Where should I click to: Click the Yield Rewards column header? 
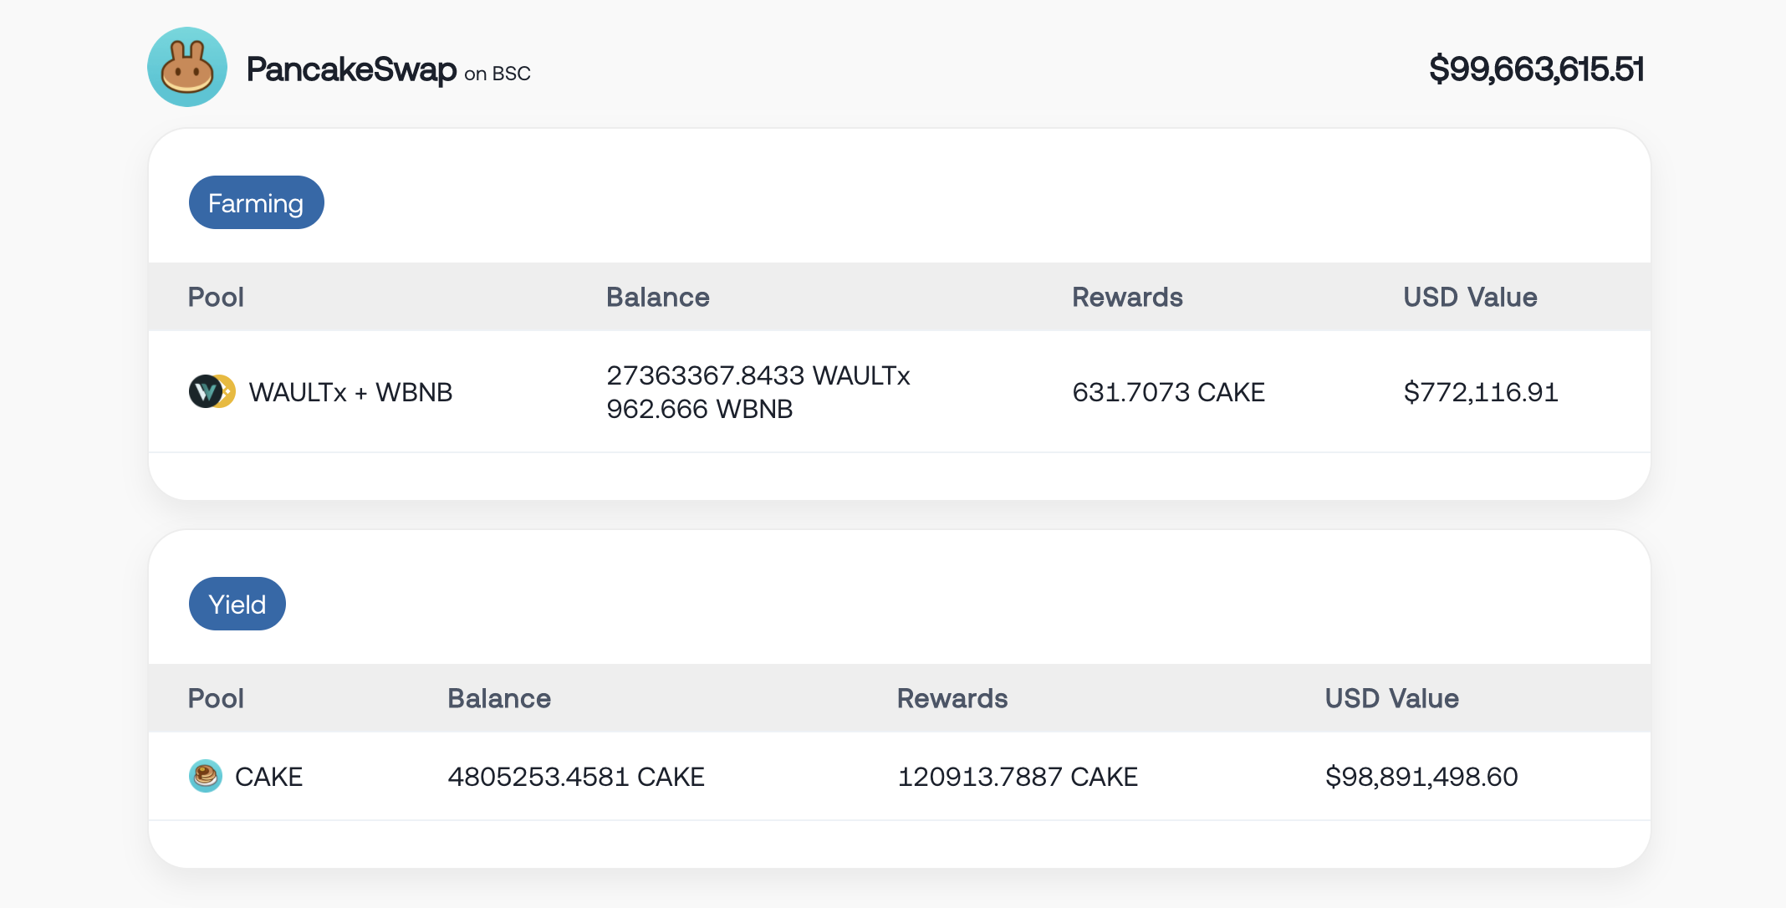[952, 698]
